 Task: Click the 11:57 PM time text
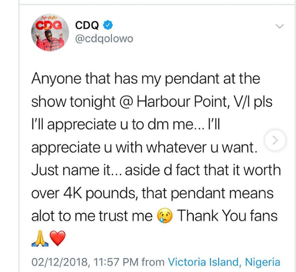click(116, 262)
